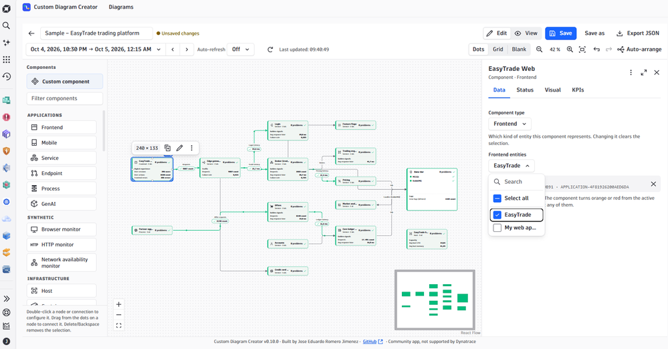Open the recent history icon in sidebar

[x=7, y=76]
